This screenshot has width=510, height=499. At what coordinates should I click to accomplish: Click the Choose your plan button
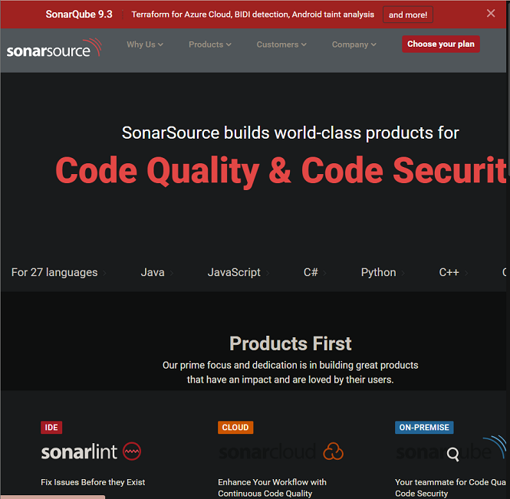[441, 44]
